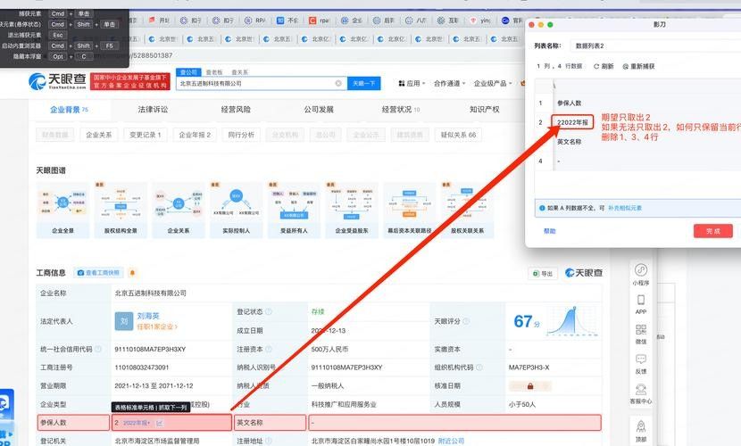Switch to the 法律诉讼 tab
The height and width of the screenshot is (446, 741).
[153, 110]
